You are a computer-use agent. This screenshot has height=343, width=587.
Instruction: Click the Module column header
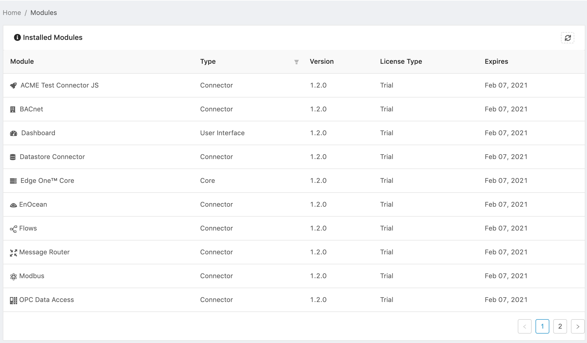pos(22,62)
